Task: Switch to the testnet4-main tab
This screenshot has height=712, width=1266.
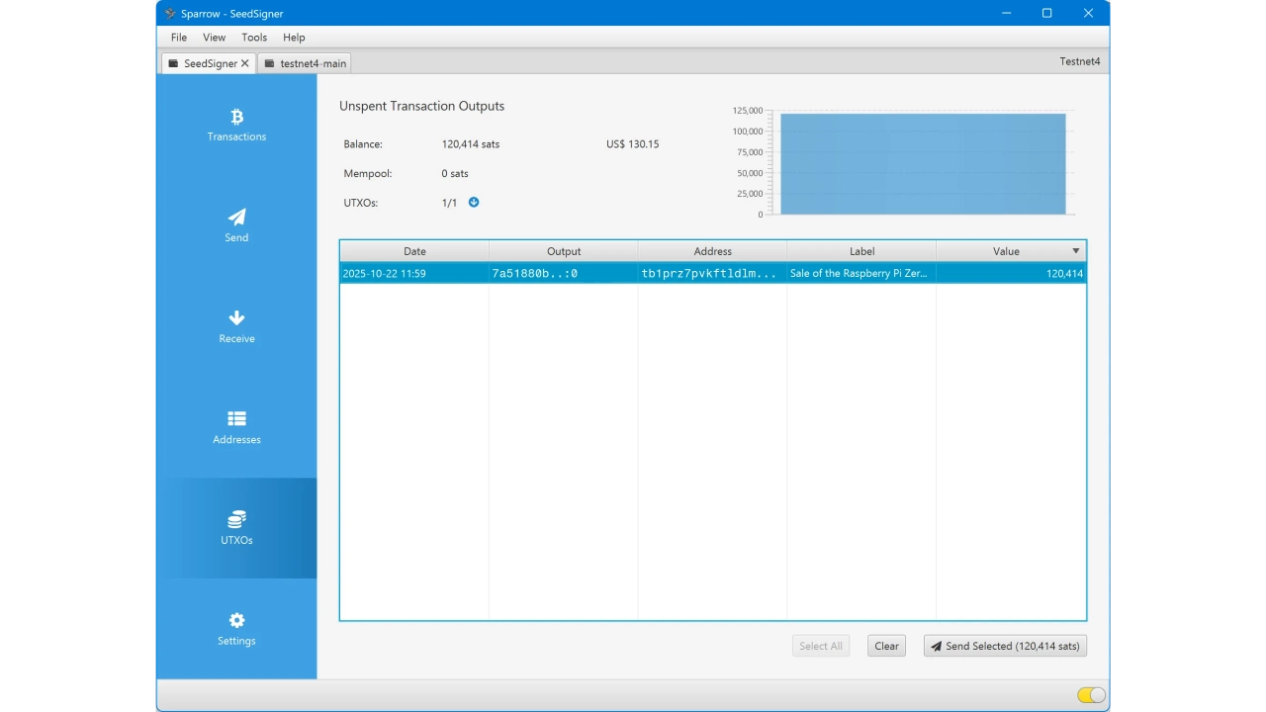Action: point(305,63)
